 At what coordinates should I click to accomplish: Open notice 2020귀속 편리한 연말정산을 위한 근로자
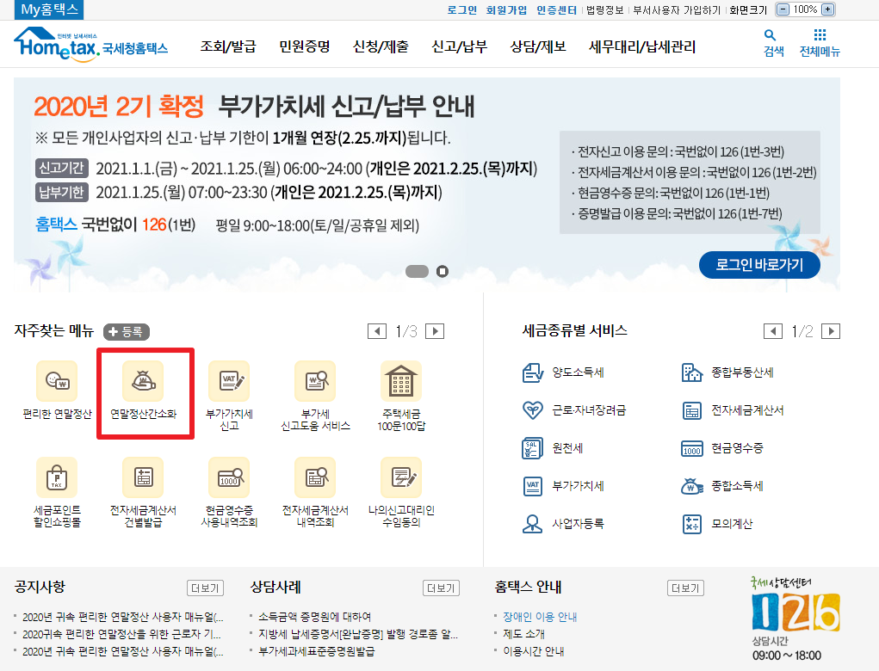click(121, 634)
